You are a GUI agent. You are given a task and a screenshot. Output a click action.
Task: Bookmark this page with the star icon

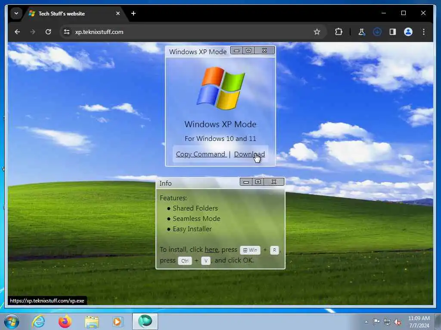click(317, 32)
